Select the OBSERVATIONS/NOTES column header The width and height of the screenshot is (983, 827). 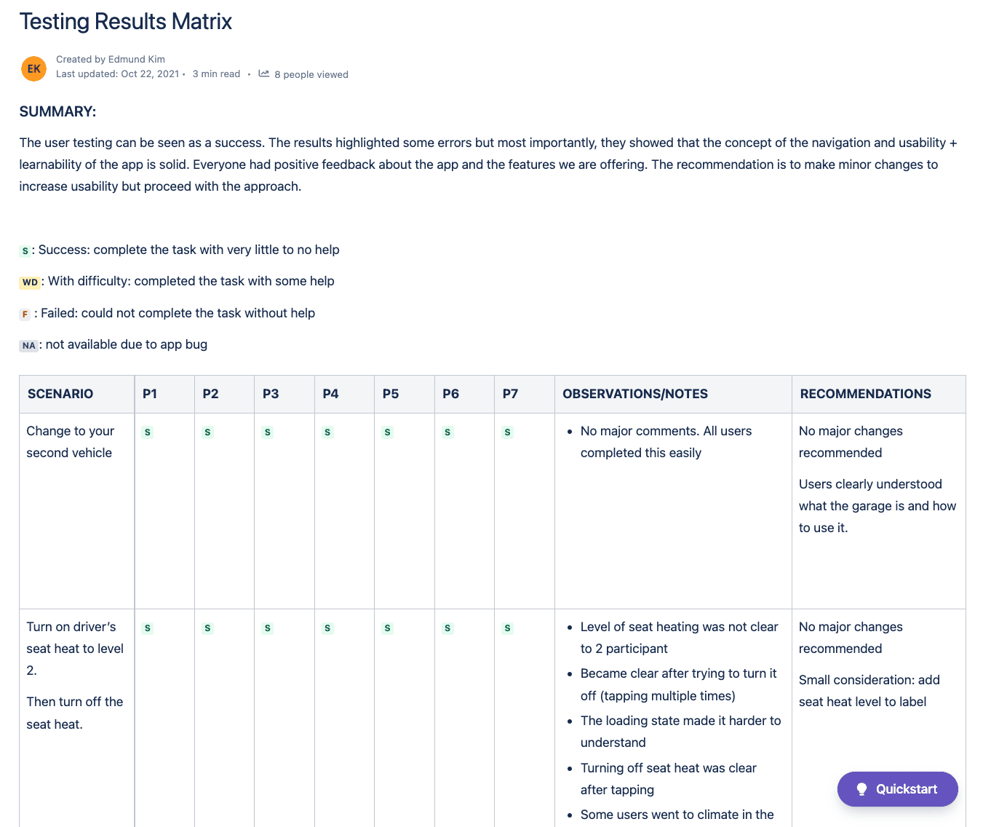click(x=634, y=393)
